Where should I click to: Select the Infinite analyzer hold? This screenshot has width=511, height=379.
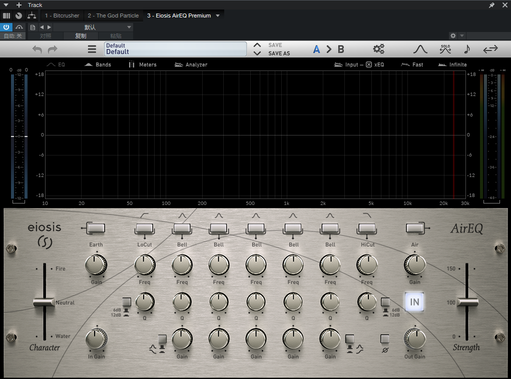(452, 64)
